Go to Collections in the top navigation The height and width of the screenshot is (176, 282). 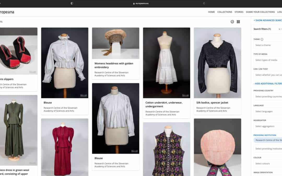tap(225, 12)
